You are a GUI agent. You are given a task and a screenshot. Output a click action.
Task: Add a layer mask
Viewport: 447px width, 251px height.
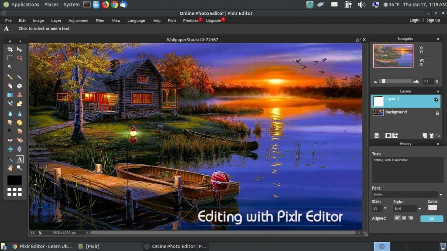(388, 136)
